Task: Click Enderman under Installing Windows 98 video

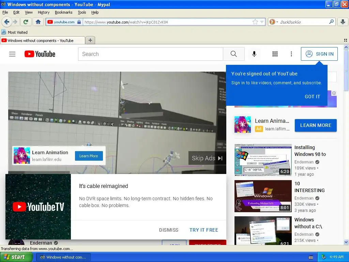Action: point(304,162)
